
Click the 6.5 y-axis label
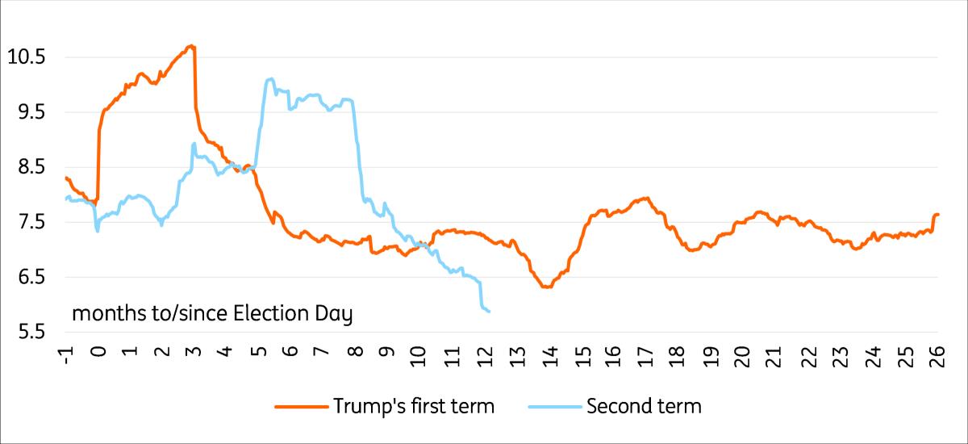pos(29,277)
